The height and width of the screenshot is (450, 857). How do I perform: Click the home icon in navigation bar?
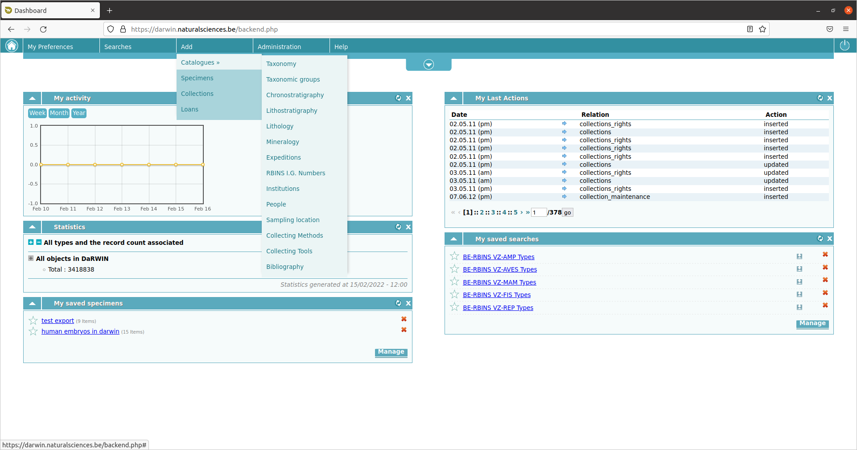(12, 46)
